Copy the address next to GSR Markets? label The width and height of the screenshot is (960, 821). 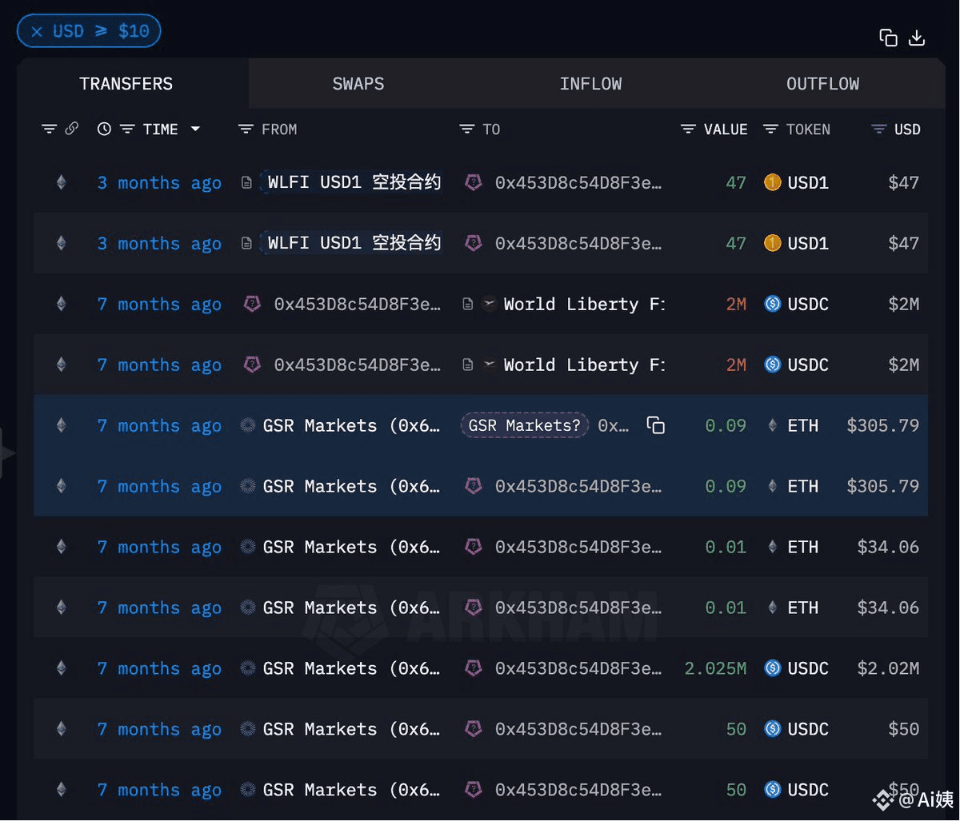click(656, 425)
